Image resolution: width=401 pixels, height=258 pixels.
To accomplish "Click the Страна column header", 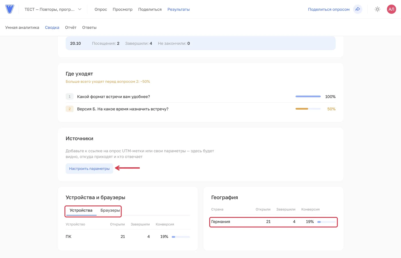I will pyautogui.click(x=217, y=209).
